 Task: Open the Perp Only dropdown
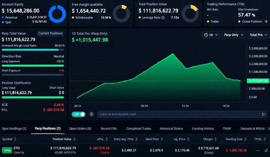[233, 35]
